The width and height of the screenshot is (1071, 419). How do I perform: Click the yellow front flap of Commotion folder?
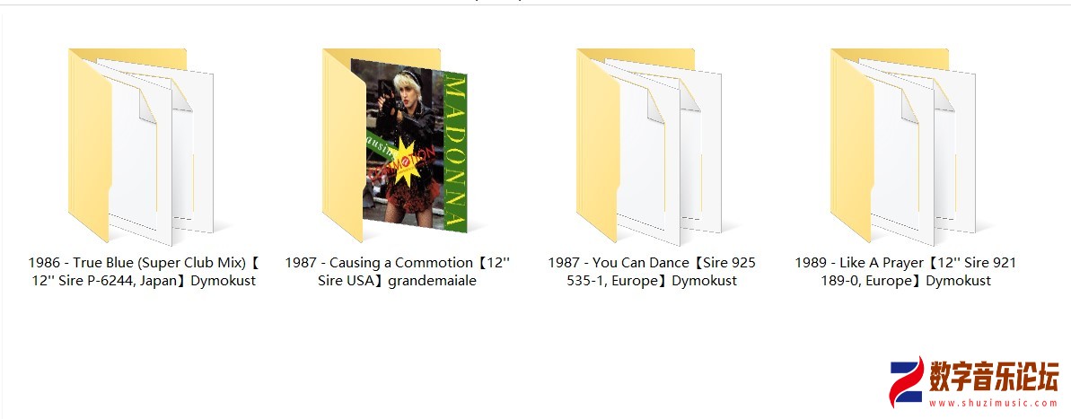(343, 147)
